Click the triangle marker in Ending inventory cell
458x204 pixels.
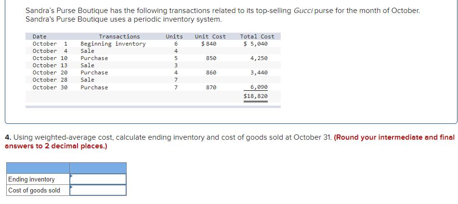[x=72, y=177]
